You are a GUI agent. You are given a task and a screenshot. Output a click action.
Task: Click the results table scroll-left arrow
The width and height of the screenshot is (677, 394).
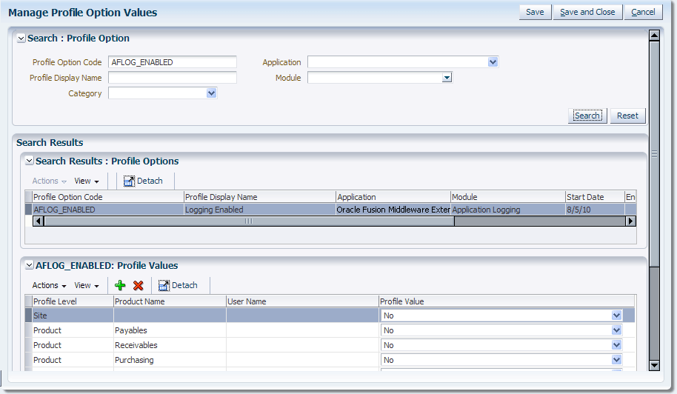click(x=38, y=221)
